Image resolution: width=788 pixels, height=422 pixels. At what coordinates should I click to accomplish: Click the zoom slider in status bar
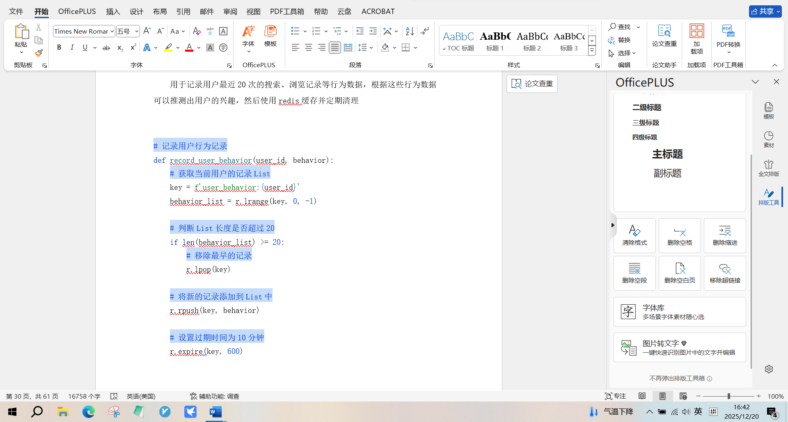[728, 396]
